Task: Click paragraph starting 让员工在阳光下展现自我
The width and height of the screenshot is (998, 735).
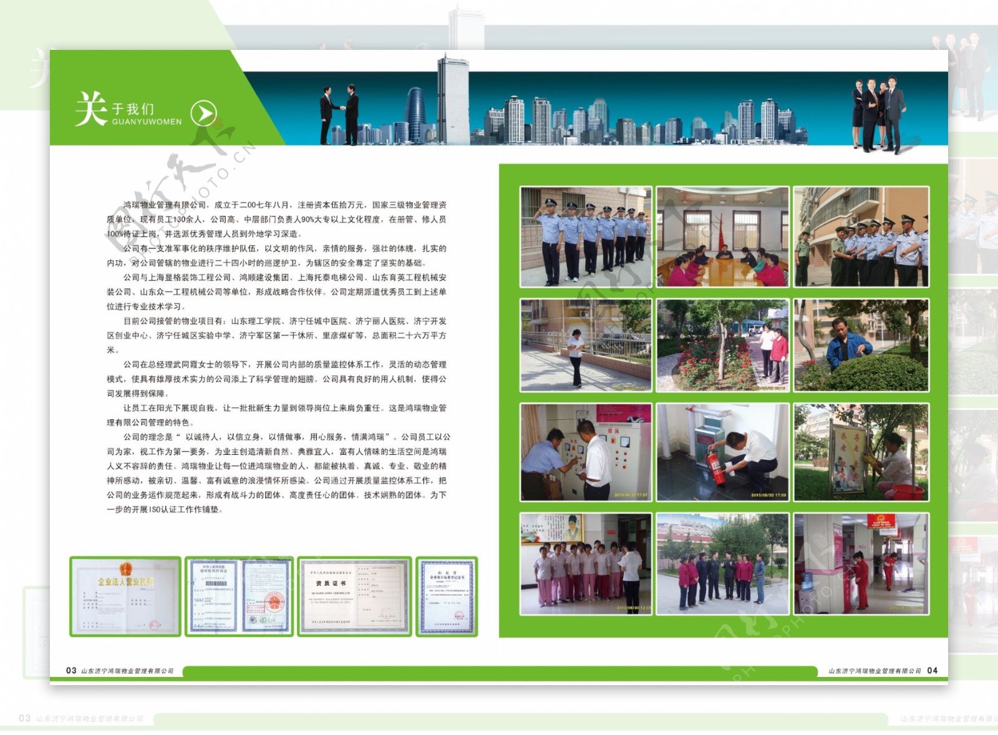Action: tap(276, 415)
